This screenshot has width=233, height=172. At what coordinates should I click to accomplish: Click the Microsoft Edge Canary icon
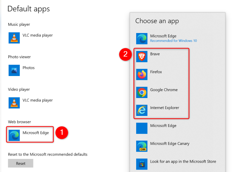(142, 146)
